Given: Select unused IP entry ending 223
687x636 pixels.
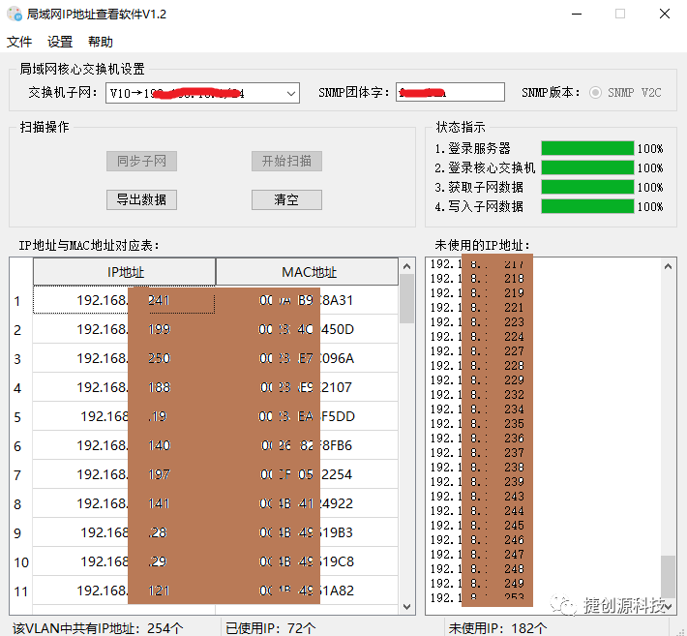Looking at the screenshot, I should coord(477,321).
